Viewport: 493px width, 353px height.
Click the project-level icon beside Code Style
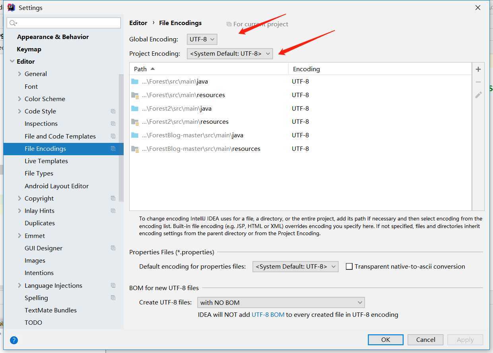[113, 111]
